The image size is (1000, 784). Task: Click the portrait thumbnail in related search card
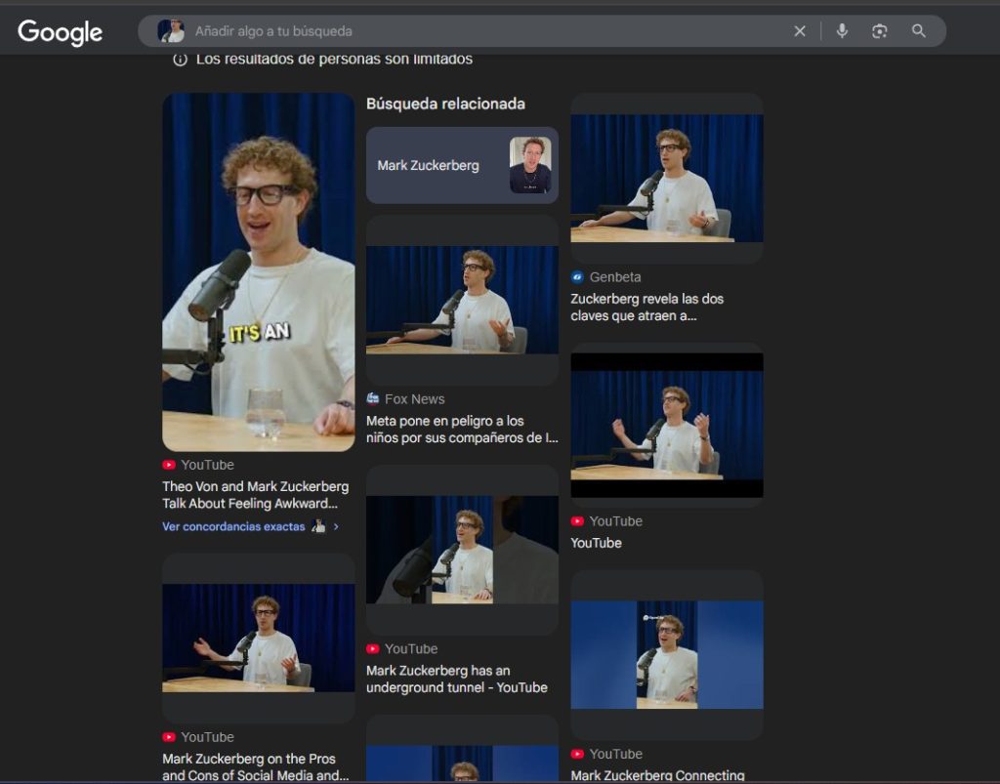(530, 165)
